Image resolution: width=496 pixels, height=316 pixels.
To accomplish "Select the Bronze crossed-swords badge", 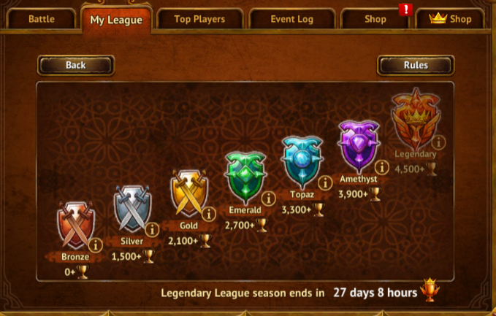I will [x=76, y=226].
